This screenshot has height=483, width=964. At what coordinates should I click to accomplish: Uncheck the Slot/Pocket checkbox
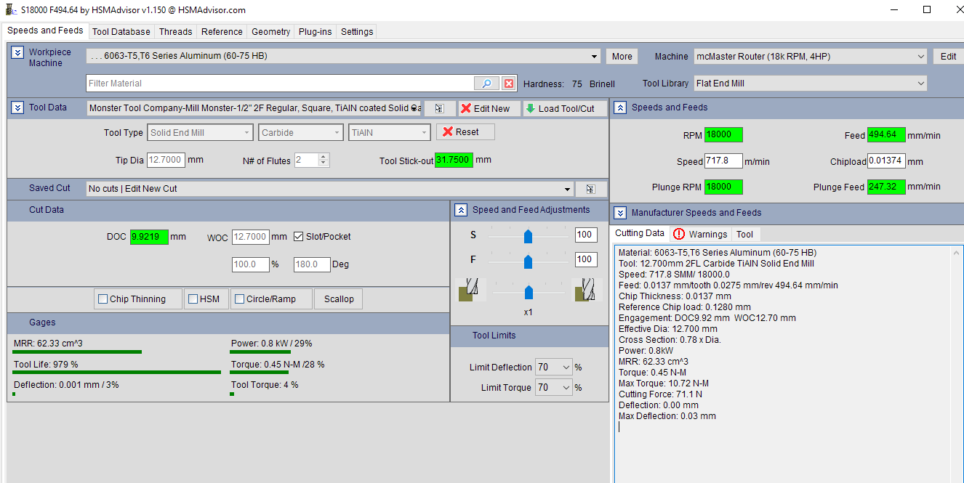coord(299,237)
